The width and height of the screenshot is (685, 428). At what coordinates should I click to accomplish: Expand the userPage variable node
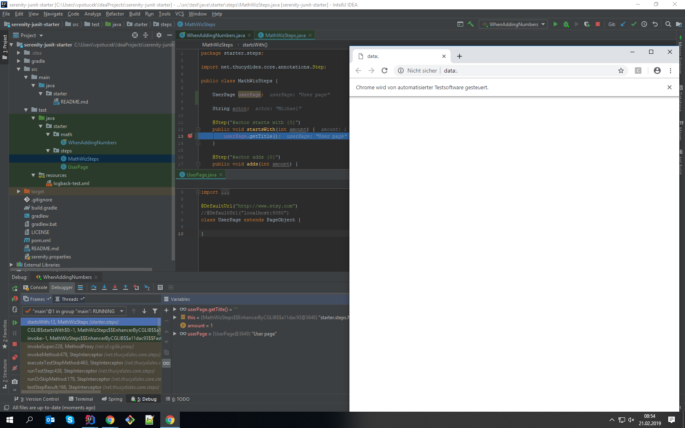pos(175,333)
